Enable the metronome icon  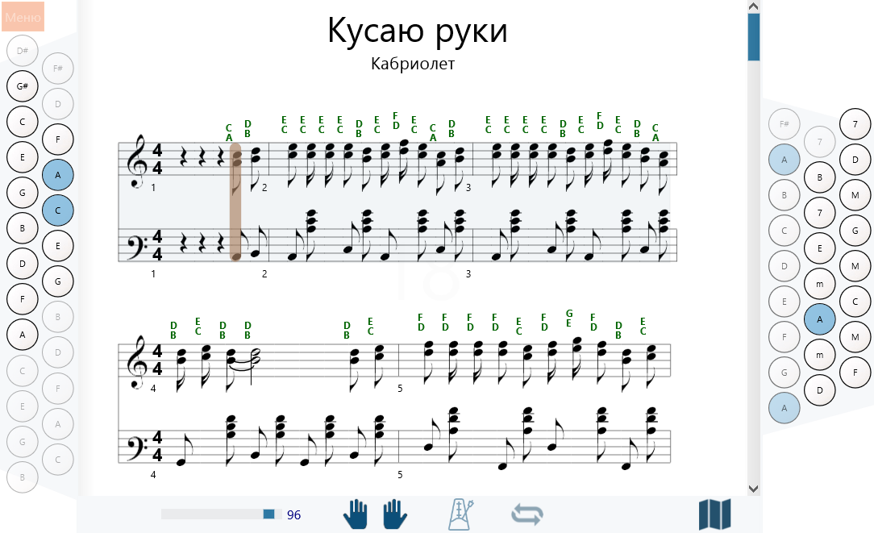[x=461, y=514]
